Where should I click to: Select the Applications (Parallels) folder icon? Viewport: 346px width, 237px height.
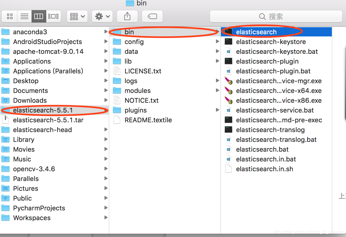pos(5,71)
